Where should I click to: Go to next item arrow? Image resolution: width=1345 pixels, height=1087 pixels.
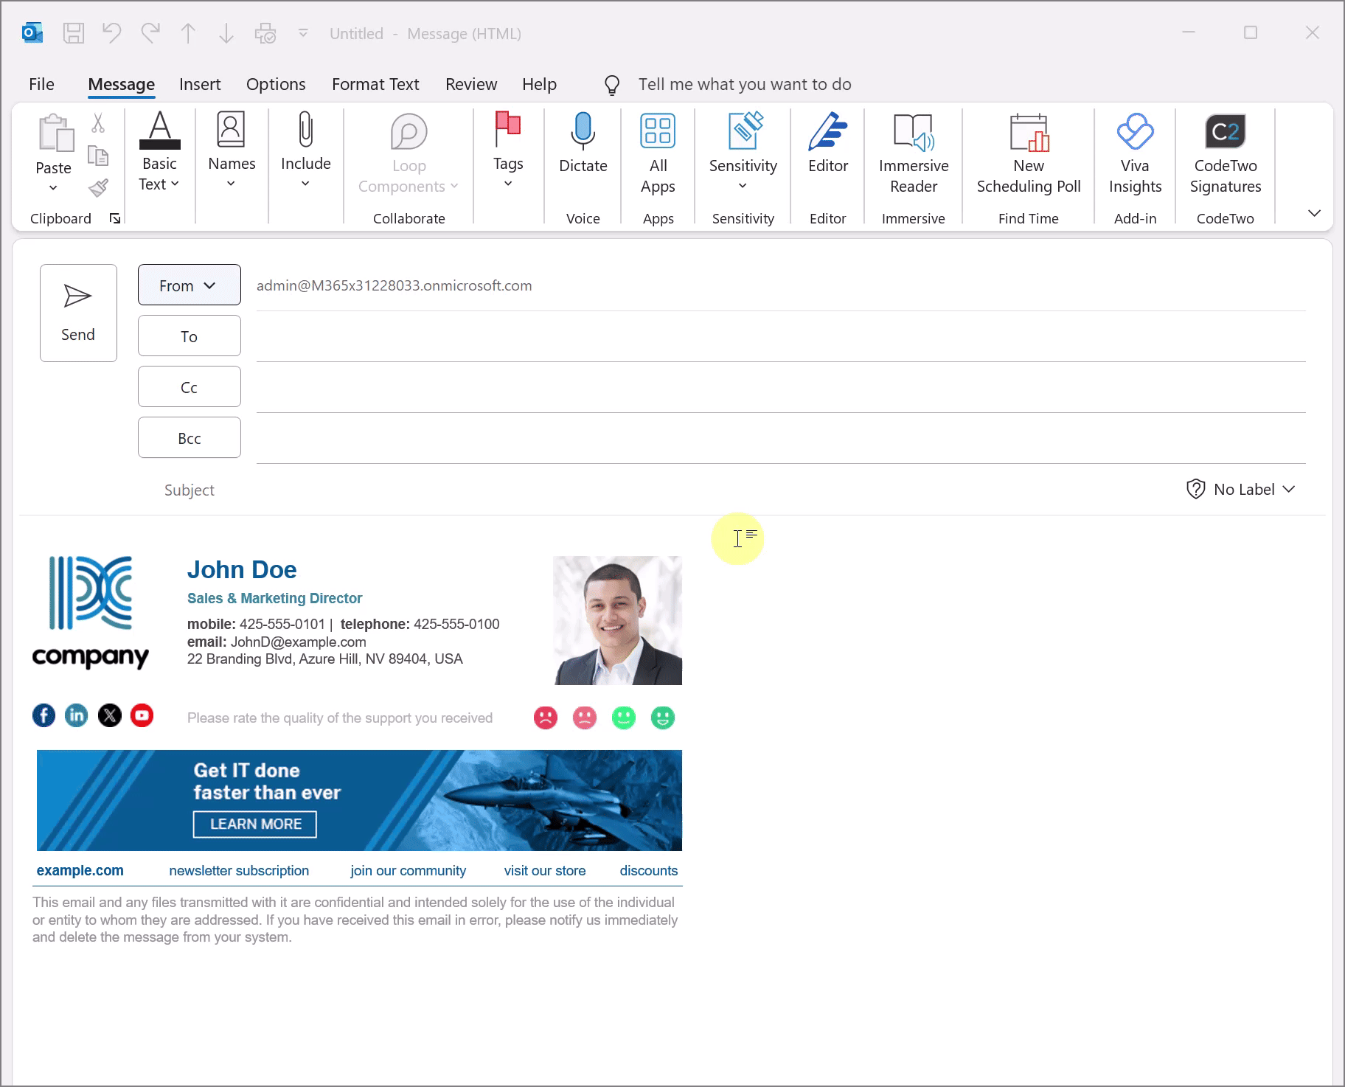tap(226, 33)
